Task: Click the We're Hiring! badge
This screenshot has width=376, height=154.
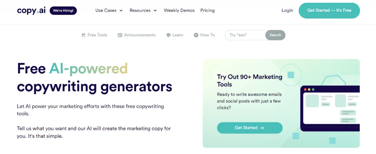Action: click(63, 11)
